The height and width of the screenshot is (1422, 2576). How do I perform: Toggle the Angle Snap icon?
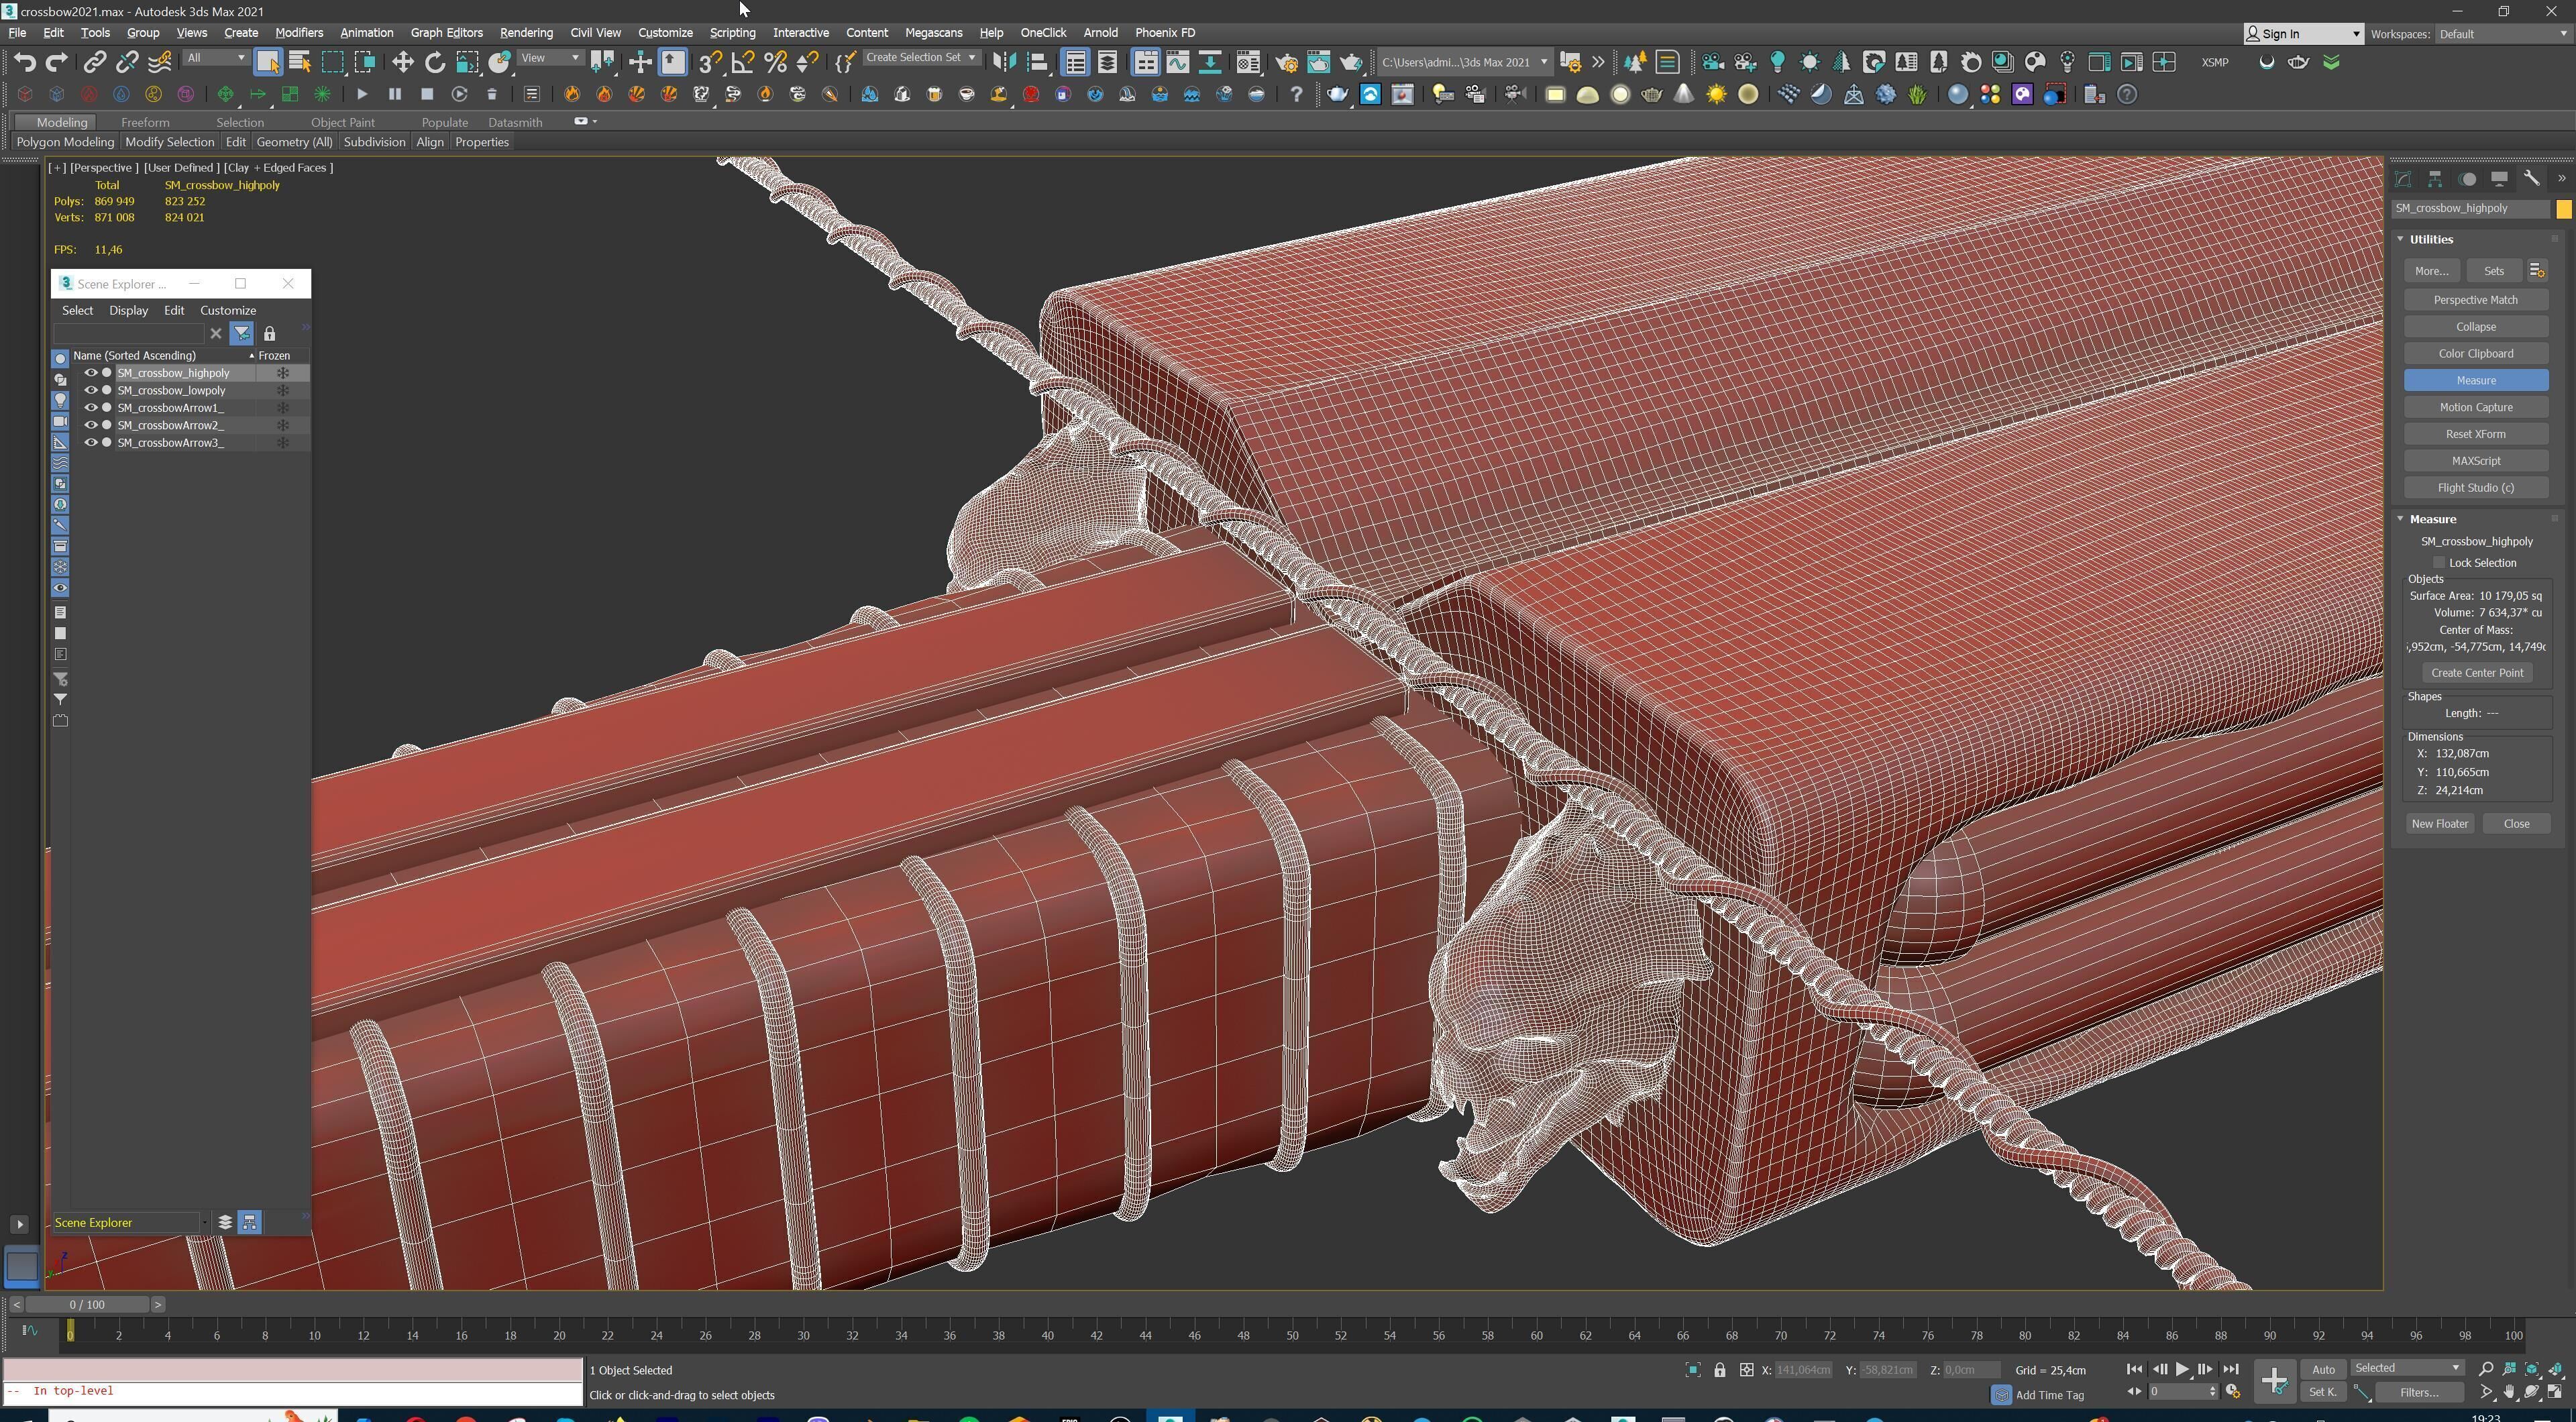tap(742, 62)
